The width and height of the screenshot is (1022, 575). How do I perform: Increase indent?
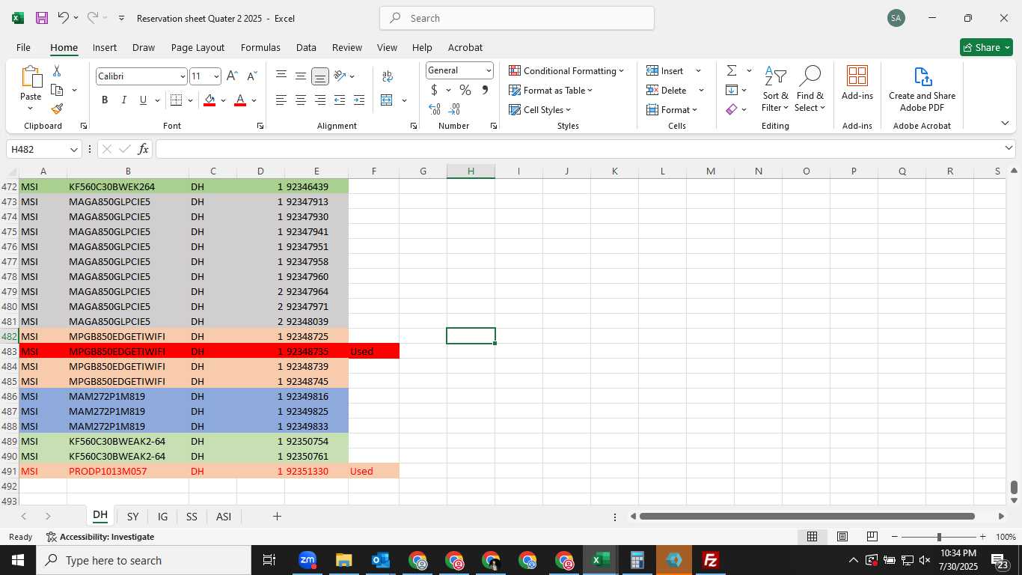[359, 100]
